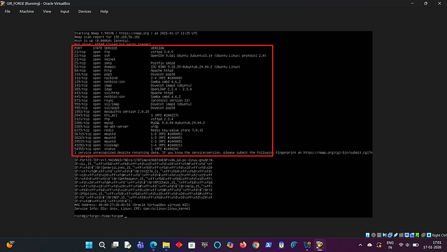The image size is (447, 252).
Task: Open PowerShell from the taskbar
Action: [269, 245]
